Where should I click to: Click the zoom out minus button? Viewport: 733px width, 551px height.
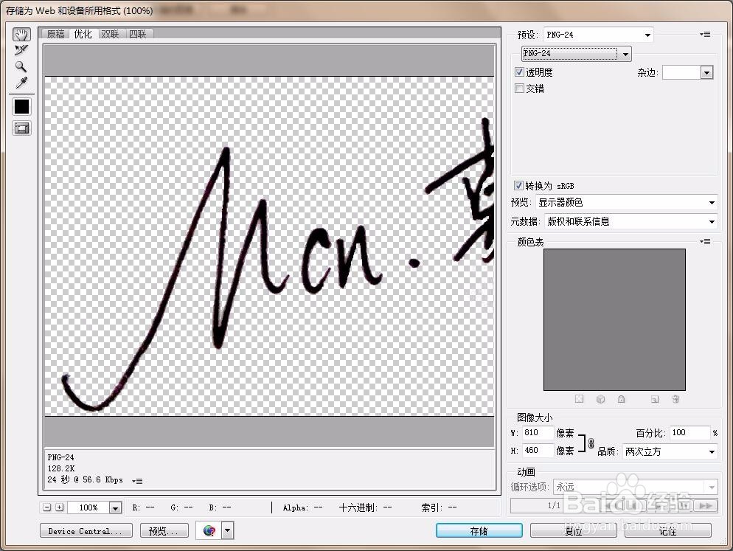pos(46,507)
